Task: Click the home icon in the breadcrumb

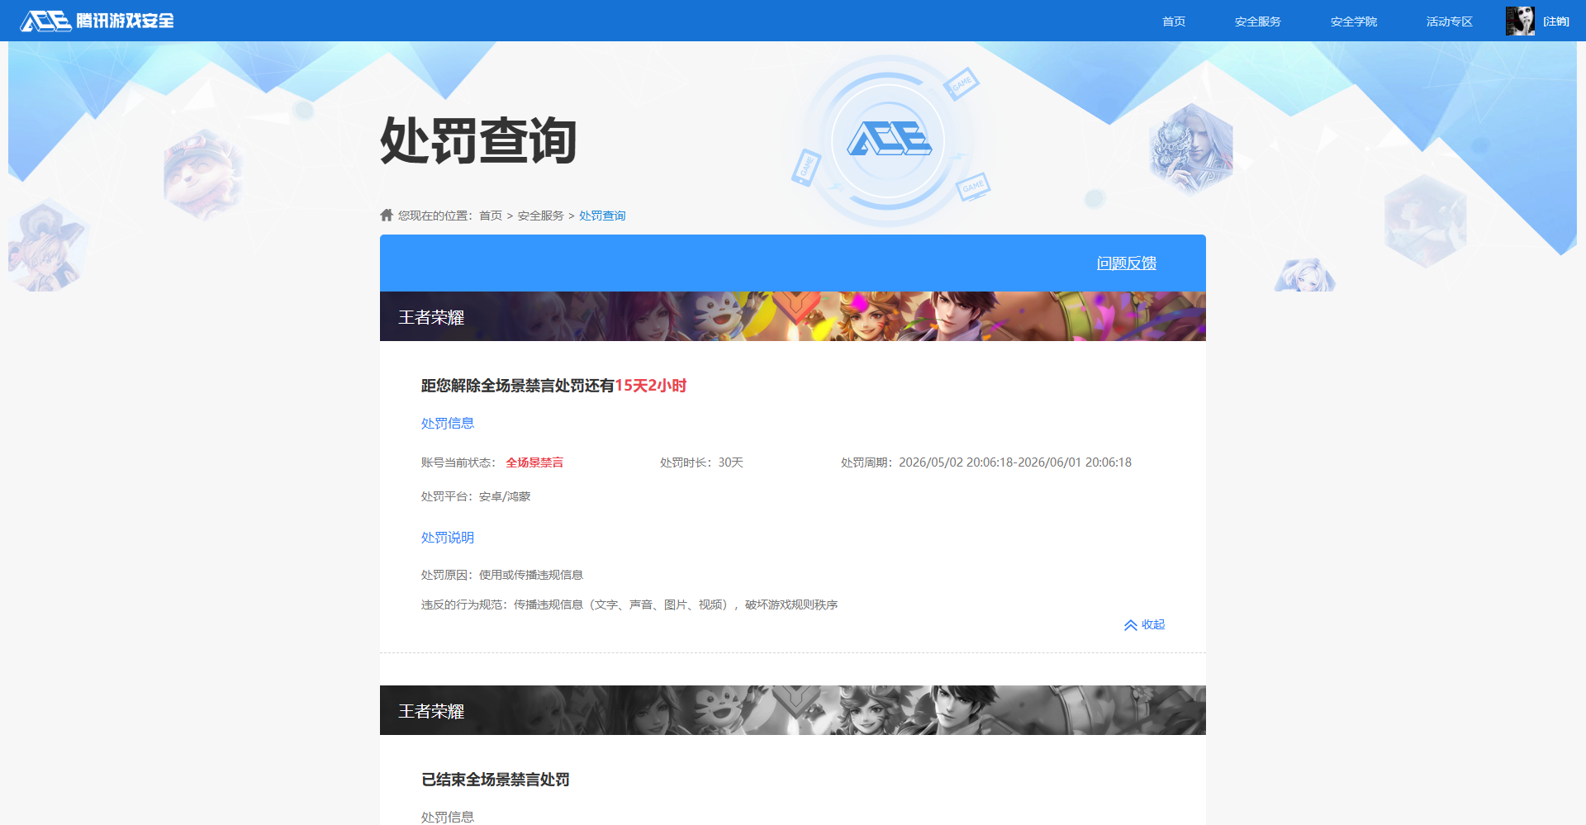Action: [x=387, y=215]
